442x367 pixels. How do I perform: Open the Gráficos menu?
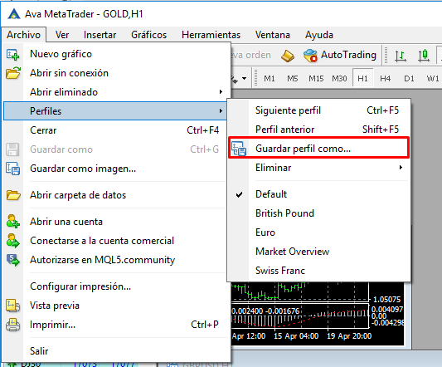tap(148, 35)
